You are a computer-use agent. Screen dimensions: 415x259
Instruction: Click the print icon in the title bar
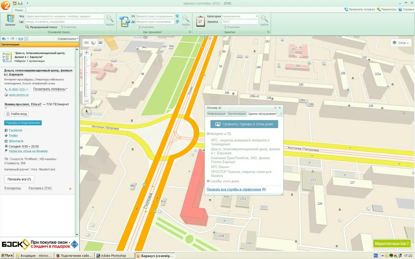click(x=20, y=3)
